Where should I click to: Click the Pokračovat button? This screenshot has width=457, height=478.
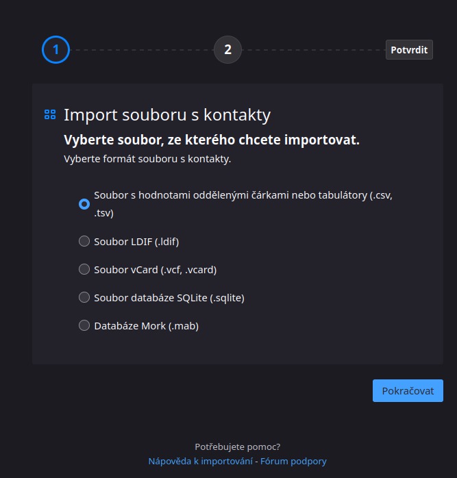point(408,390)
